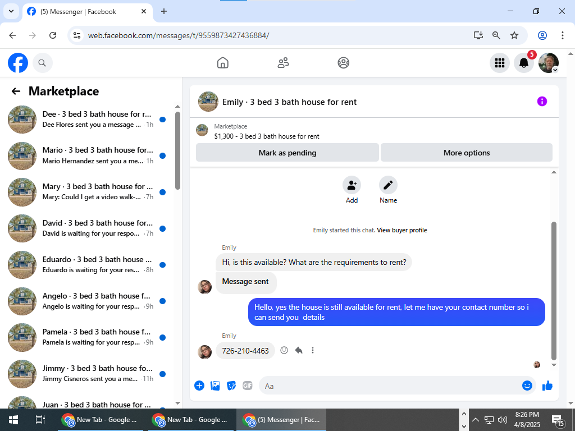Open notifications bell with 5 badge
The image size is (575, 431).
524,63
